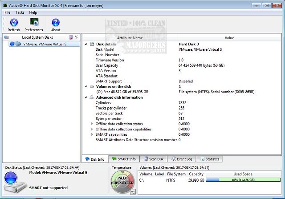Maximize the Hard Disk Monitor window
Screen dimensions: 285x199
[x=267, y=5]
